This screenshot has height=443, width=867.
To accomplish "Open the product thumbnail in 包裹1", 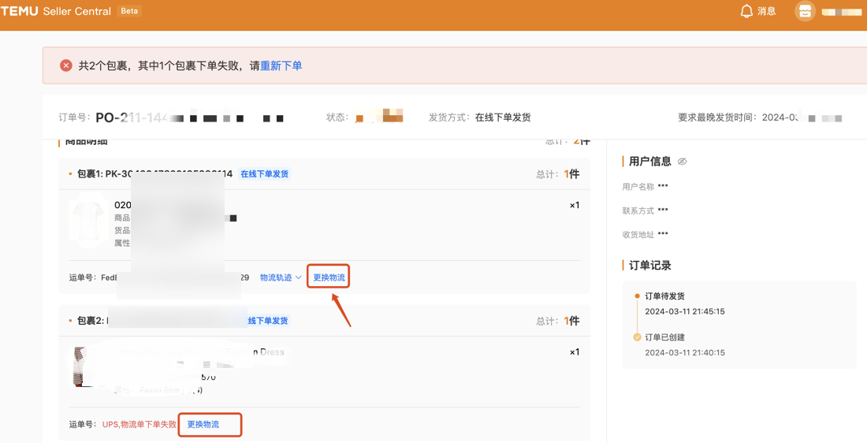I will [87, 222].
